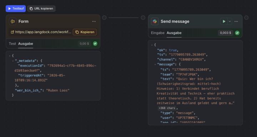Click the Send message green success checkmark
The image size is (257, 137).
click(237, 33)
